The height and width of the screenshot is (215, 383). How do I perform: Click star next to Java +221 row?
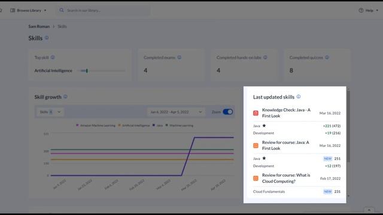[x=264, y=126]
